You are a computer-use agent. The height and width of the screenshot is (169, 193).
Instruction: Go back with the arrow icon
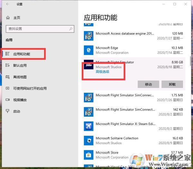point(8,4)
